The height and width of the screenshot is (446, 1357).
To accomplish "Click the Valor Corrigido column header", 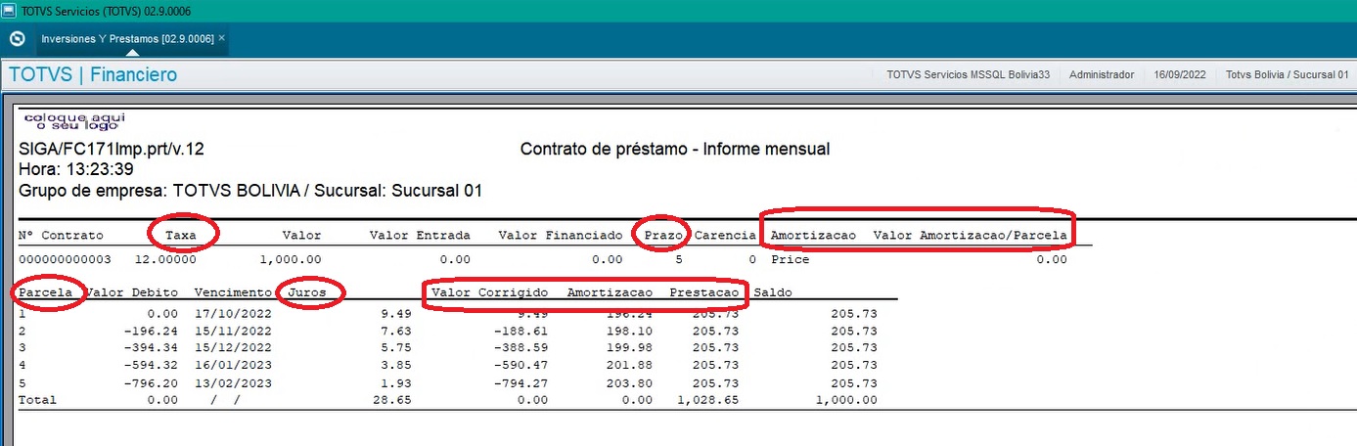I will [x=490, y=292].
